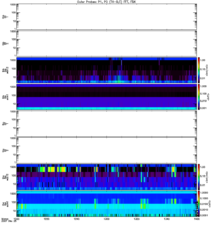Click the "1000" y-axis tick in thb fff 1
Screen dimensions: 213x227
(x=13, y=5)
